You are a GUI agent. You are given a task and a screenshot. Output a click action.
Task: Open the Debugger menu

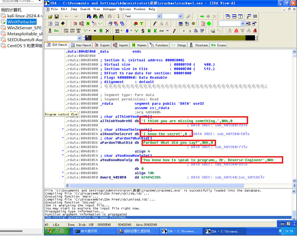[x=109, y=9]
